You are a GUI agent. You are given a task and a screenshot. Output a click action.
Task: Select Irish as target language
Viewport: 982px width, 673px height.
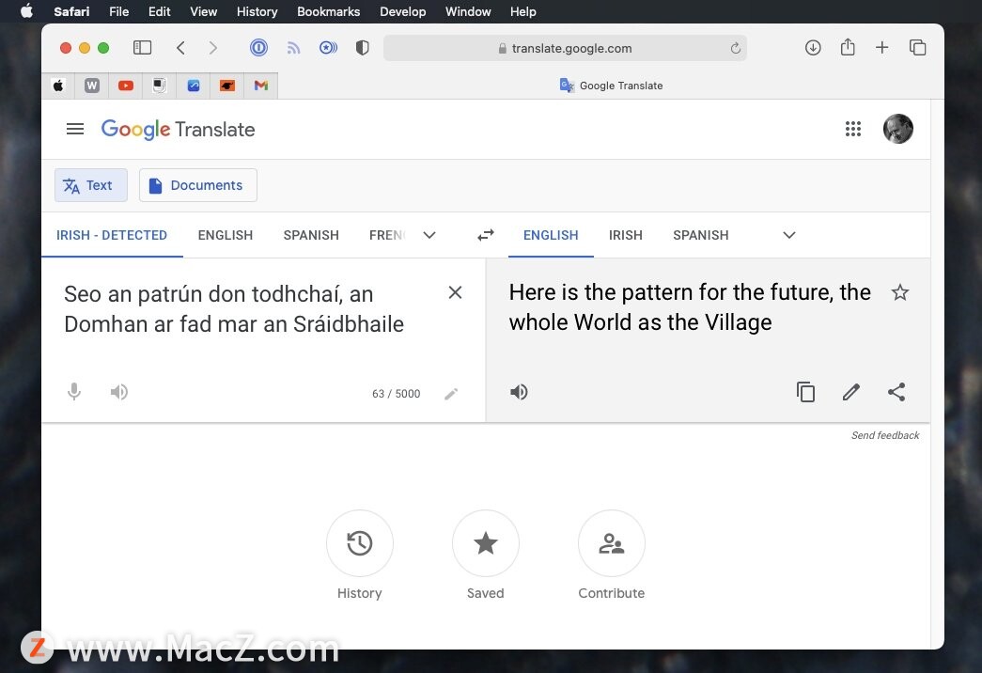click(x=626, y=235)
